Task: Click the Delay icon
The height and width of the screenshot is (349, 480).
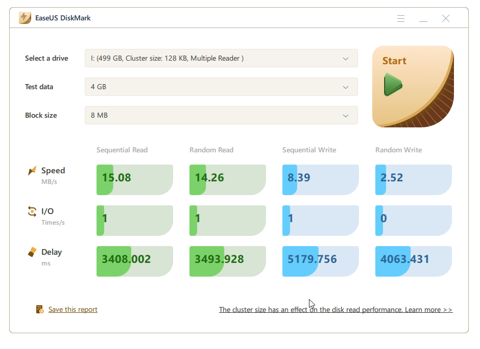Action: [x=32, y=252]
